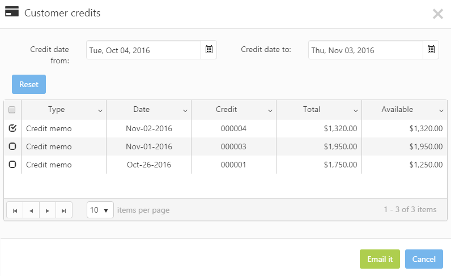The width and height of the screenshot is (451, 276).
Task: Open the Credit date to calendar picker
Action: pos(431,50)
